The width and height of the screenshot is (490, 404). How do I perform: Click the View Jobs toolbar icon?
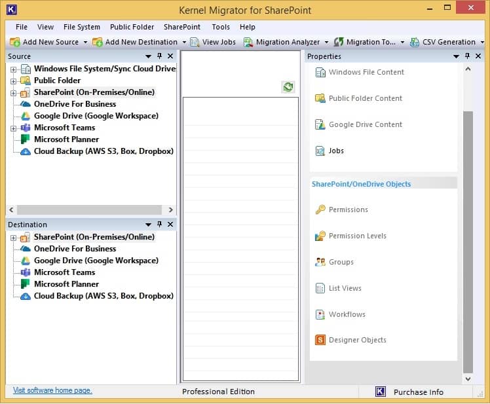click(195, 42)
